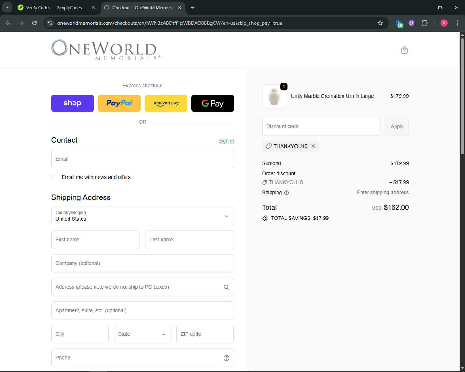Screen dimensions: 465x372
Task: Open the browser Extensions puzzle icon
Action: pos(425,23)
